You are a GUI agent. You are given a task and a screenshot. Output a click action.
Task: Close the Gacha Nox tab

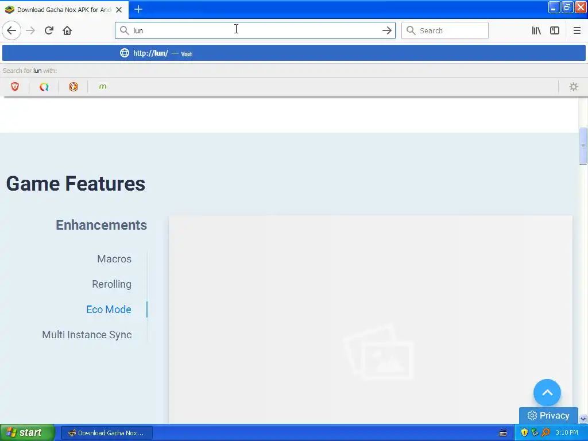click(x=119, y=10)
